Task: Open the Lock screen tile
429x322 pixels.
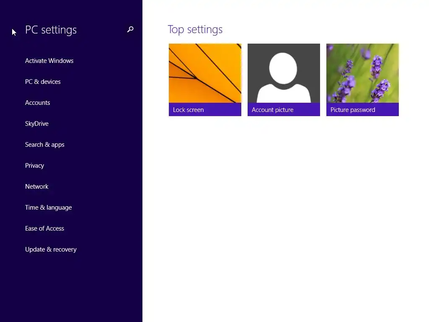Action: [205, 80]
